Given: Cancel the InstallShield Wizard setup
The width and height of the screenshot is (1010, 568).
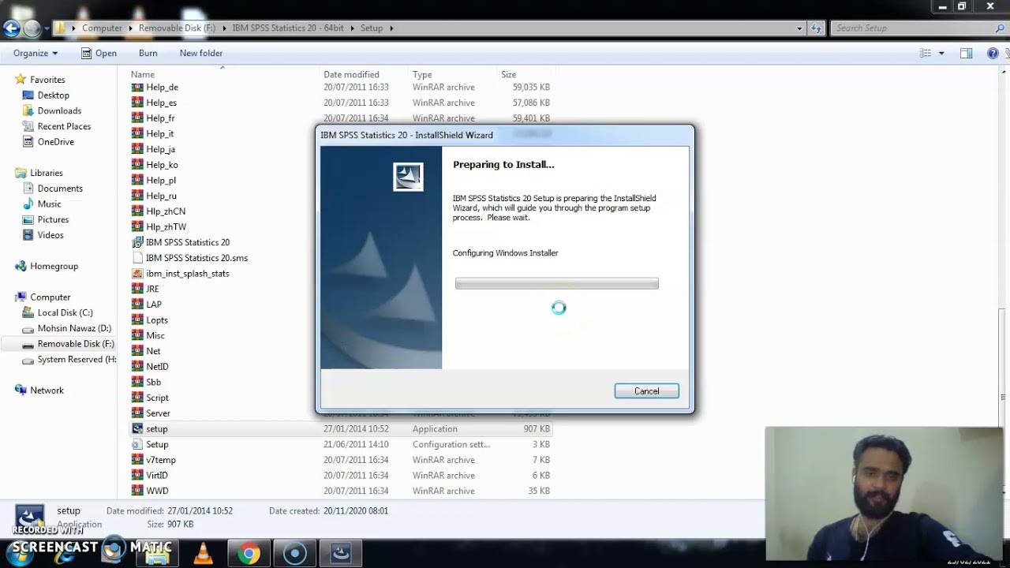Looking at the screenshot, I should pos(646,391).
